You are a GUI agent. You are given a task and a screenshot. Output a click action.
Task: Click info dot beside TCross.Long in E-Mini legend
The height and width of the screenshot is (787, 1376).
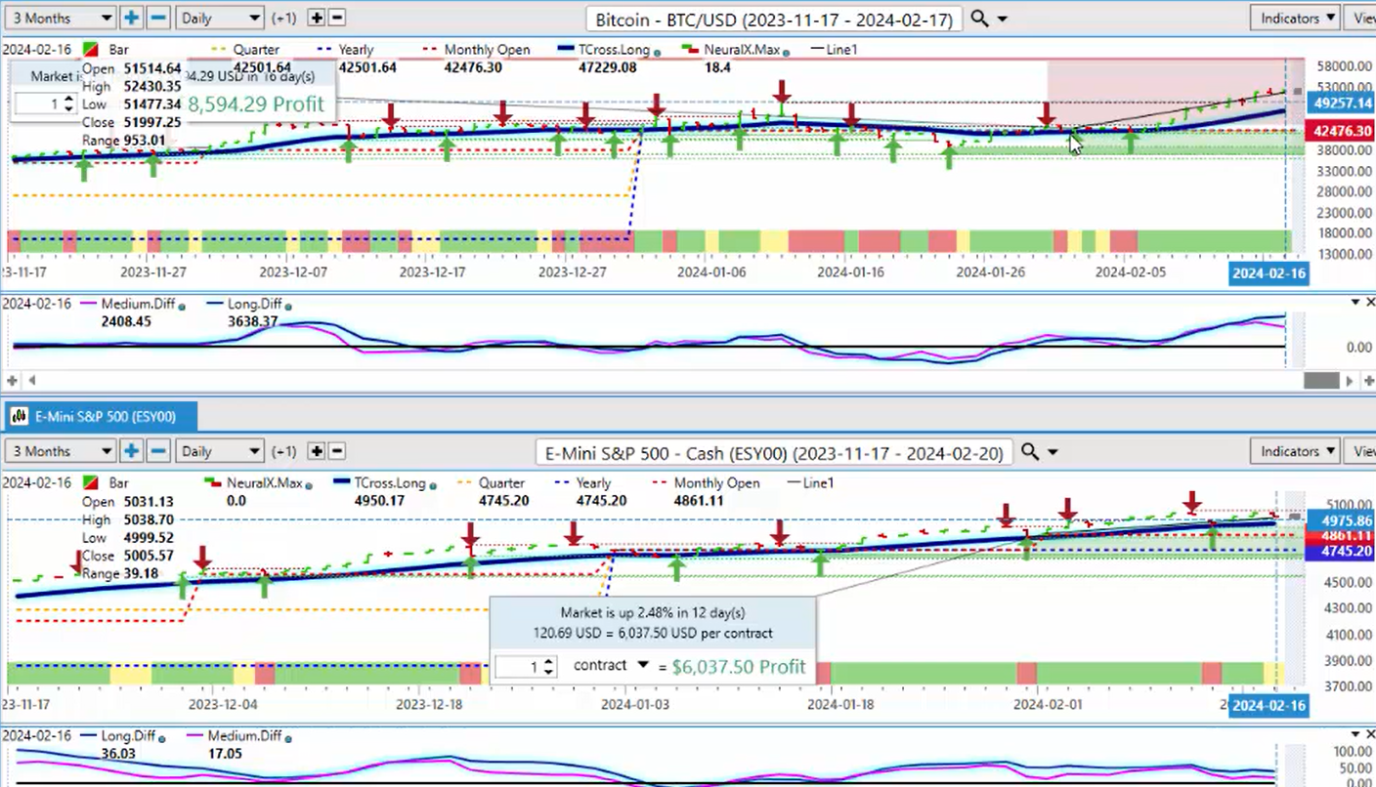pos(432,485)
